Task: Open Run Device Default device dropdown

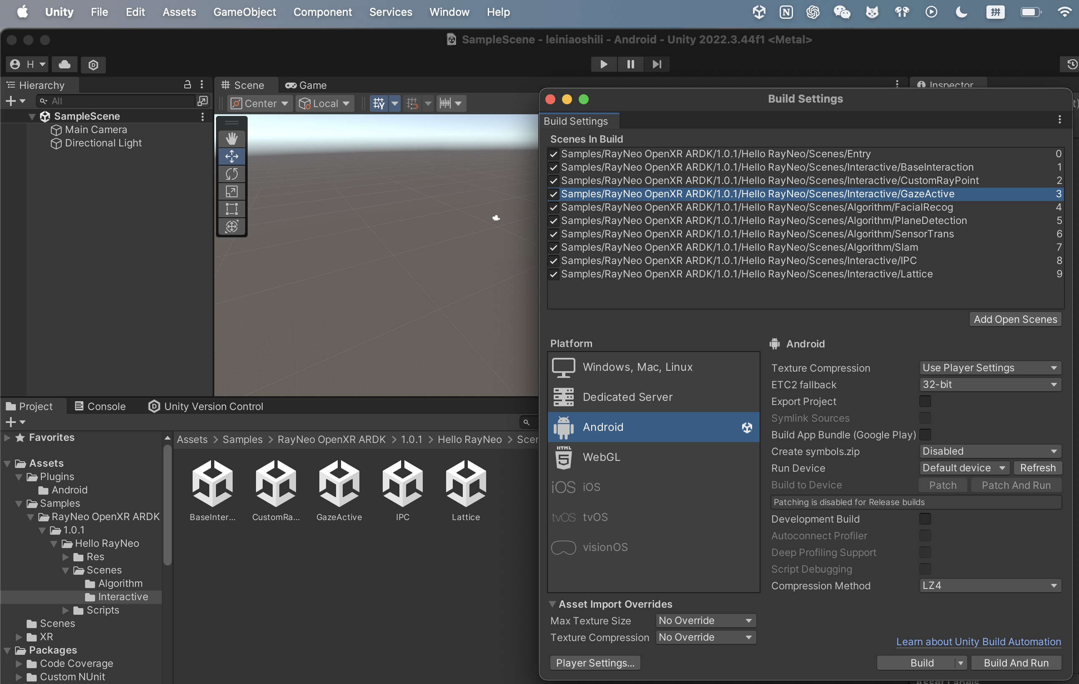Action: 964,468
